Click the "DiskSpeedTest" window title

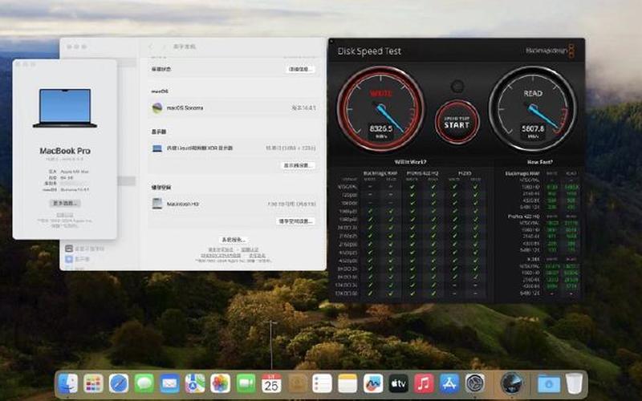(369, 51)
